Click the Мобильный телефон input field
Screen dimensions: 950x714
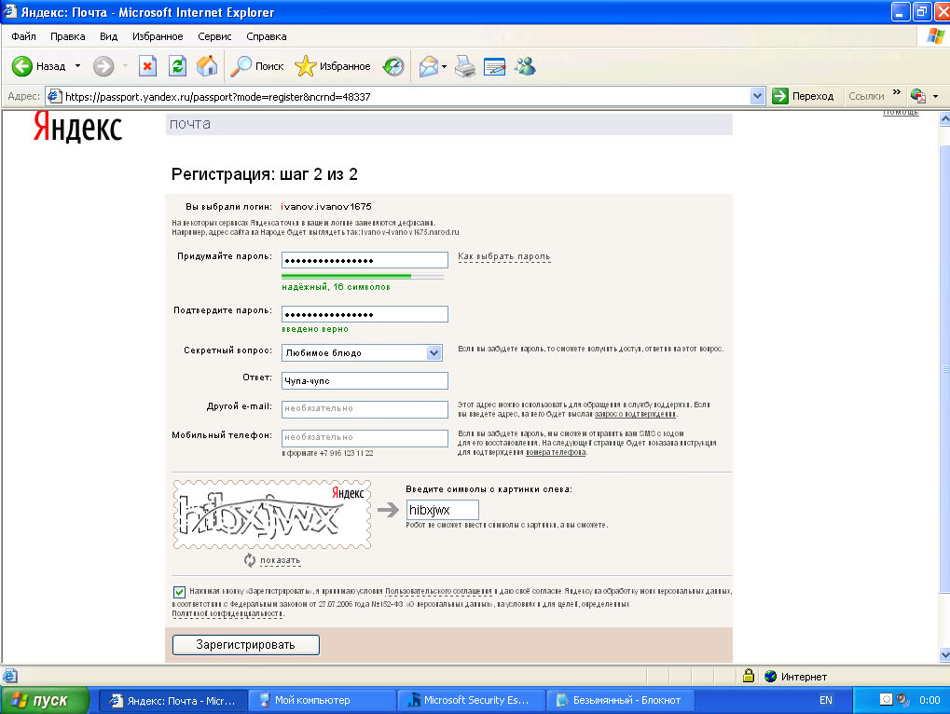(365, 438)
